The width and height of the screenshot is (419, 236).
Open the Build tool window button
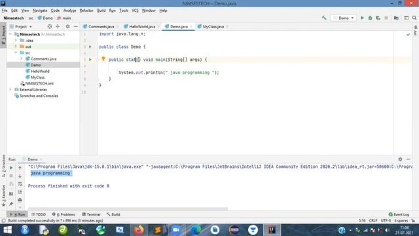(113, 214)
